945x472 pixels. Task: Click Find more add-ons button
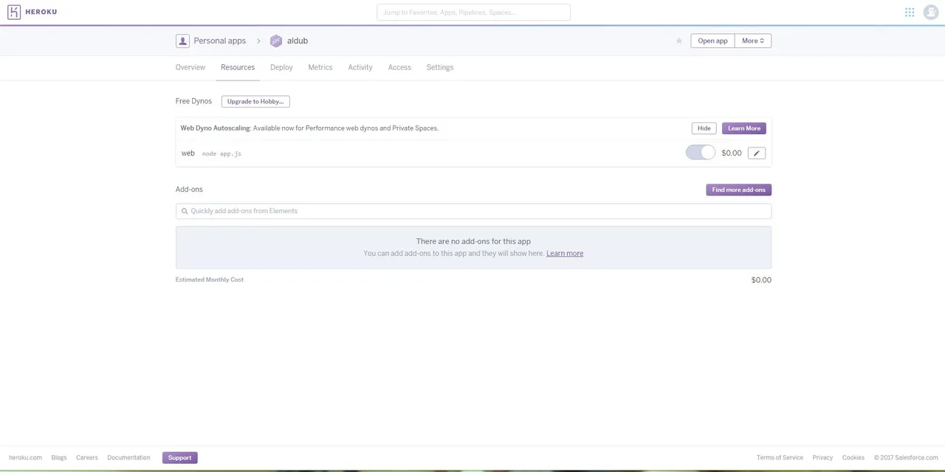coord(738,190)
